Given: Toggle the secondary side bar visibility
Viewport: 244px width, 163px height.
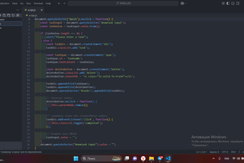Looking at the screenshot, I should pos(238,3).
